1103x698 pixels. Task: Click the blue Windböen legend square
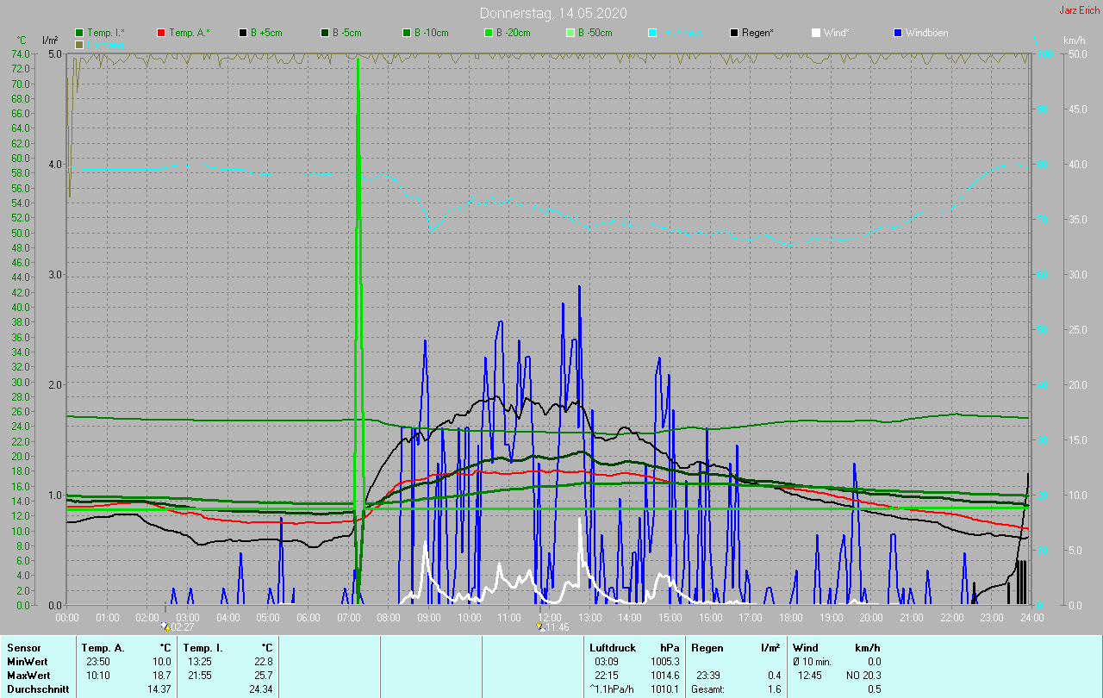[899, 33]
